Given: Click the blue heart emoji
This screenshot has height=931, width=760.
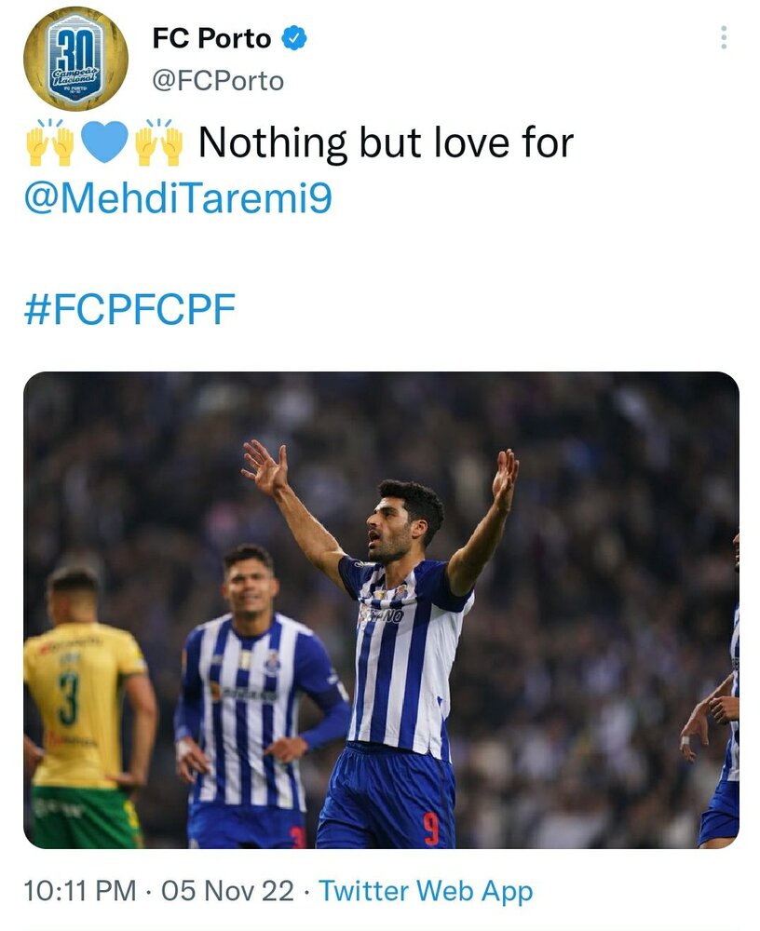Looking at the screenshot, I should coord(103,142).
